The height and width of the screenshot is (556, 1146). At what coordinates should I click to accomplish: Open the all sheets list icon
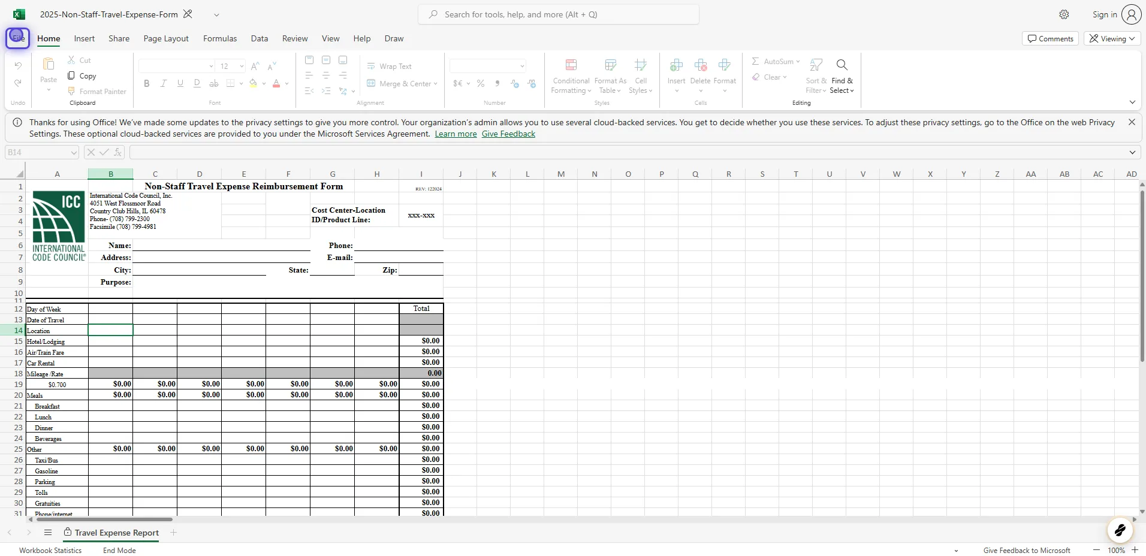pos(48,533)
